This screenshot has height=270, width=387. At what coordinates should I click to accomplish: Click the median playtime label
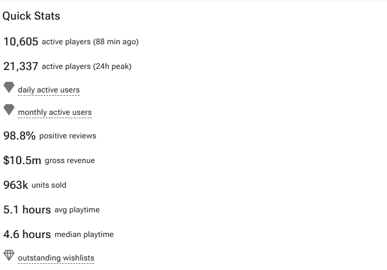point(84,235)
